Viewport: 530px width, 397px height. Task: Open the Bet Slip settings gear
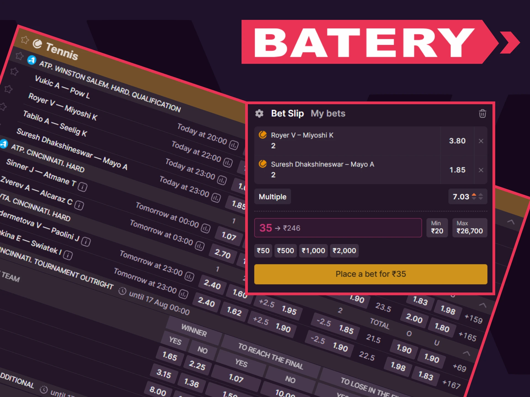pyautogui.click(x=259, y=113)
